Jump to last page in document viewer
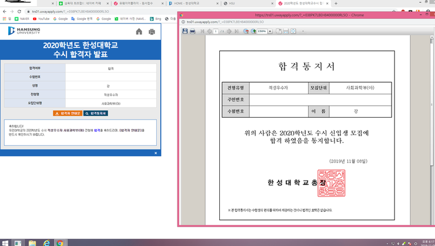This screenshot has width=435, height=246. click(236, 31)
